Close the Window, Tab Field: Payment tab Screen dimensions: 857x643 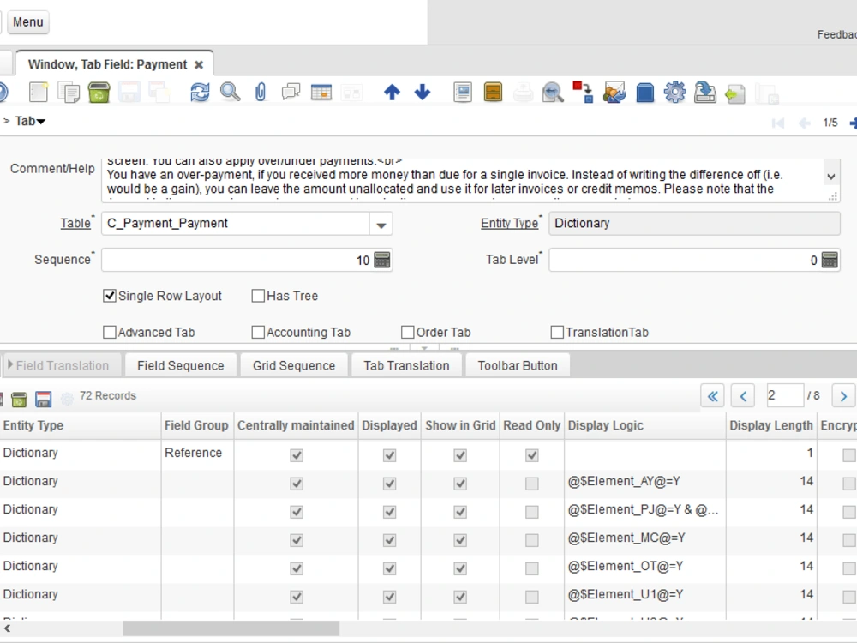199,64
